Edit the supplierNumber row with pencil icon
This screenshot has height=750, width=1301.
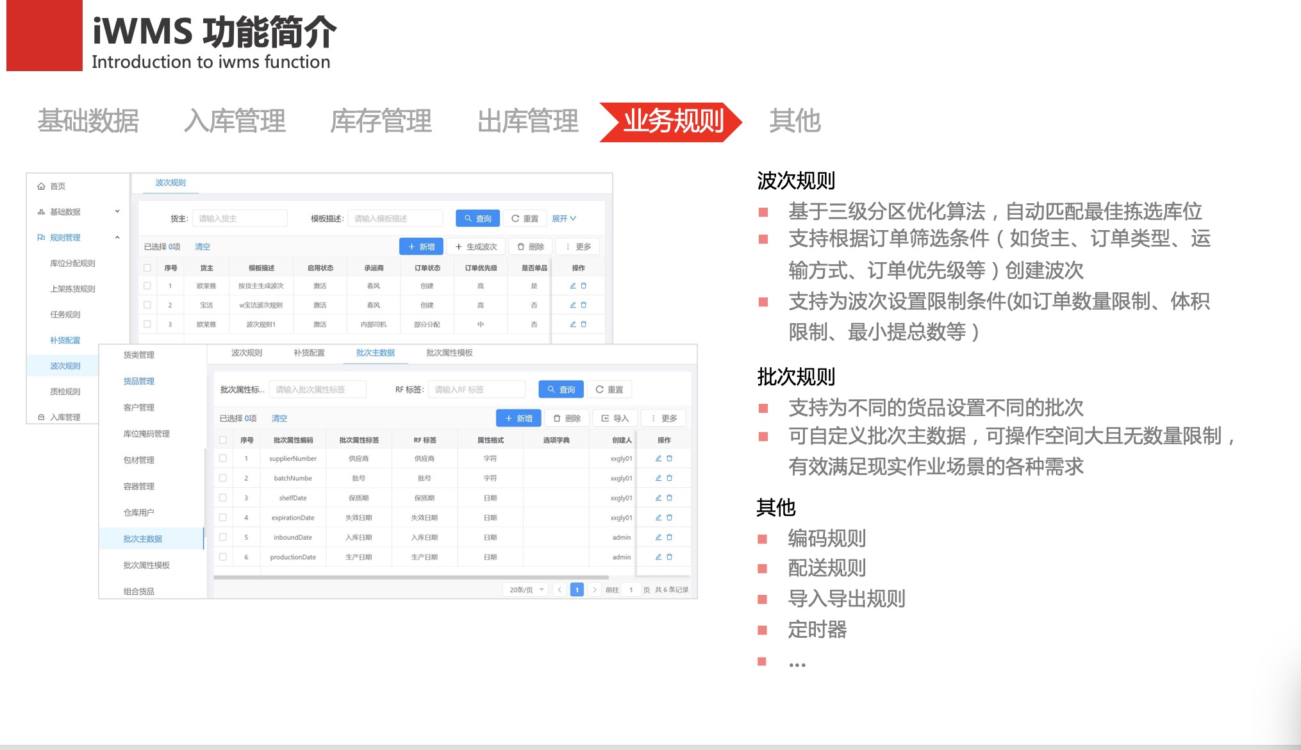(658, 458)
